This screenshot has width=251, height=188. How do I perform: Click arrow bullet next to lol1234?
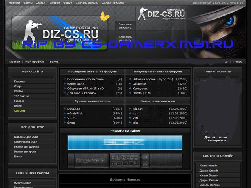tap(130, 108)
